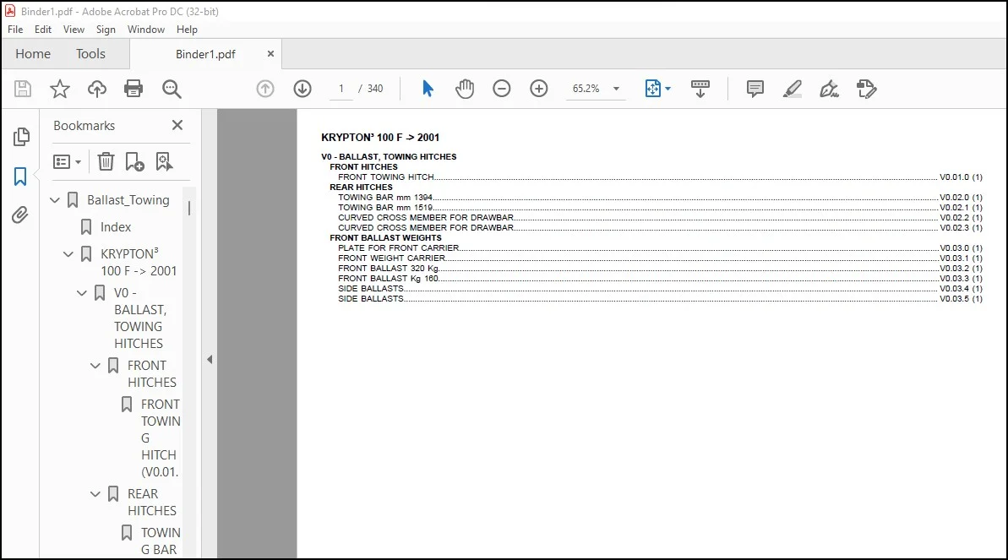Click the bookmarks panel scrollbar
Screen dimensions: 1008x560
189,209
